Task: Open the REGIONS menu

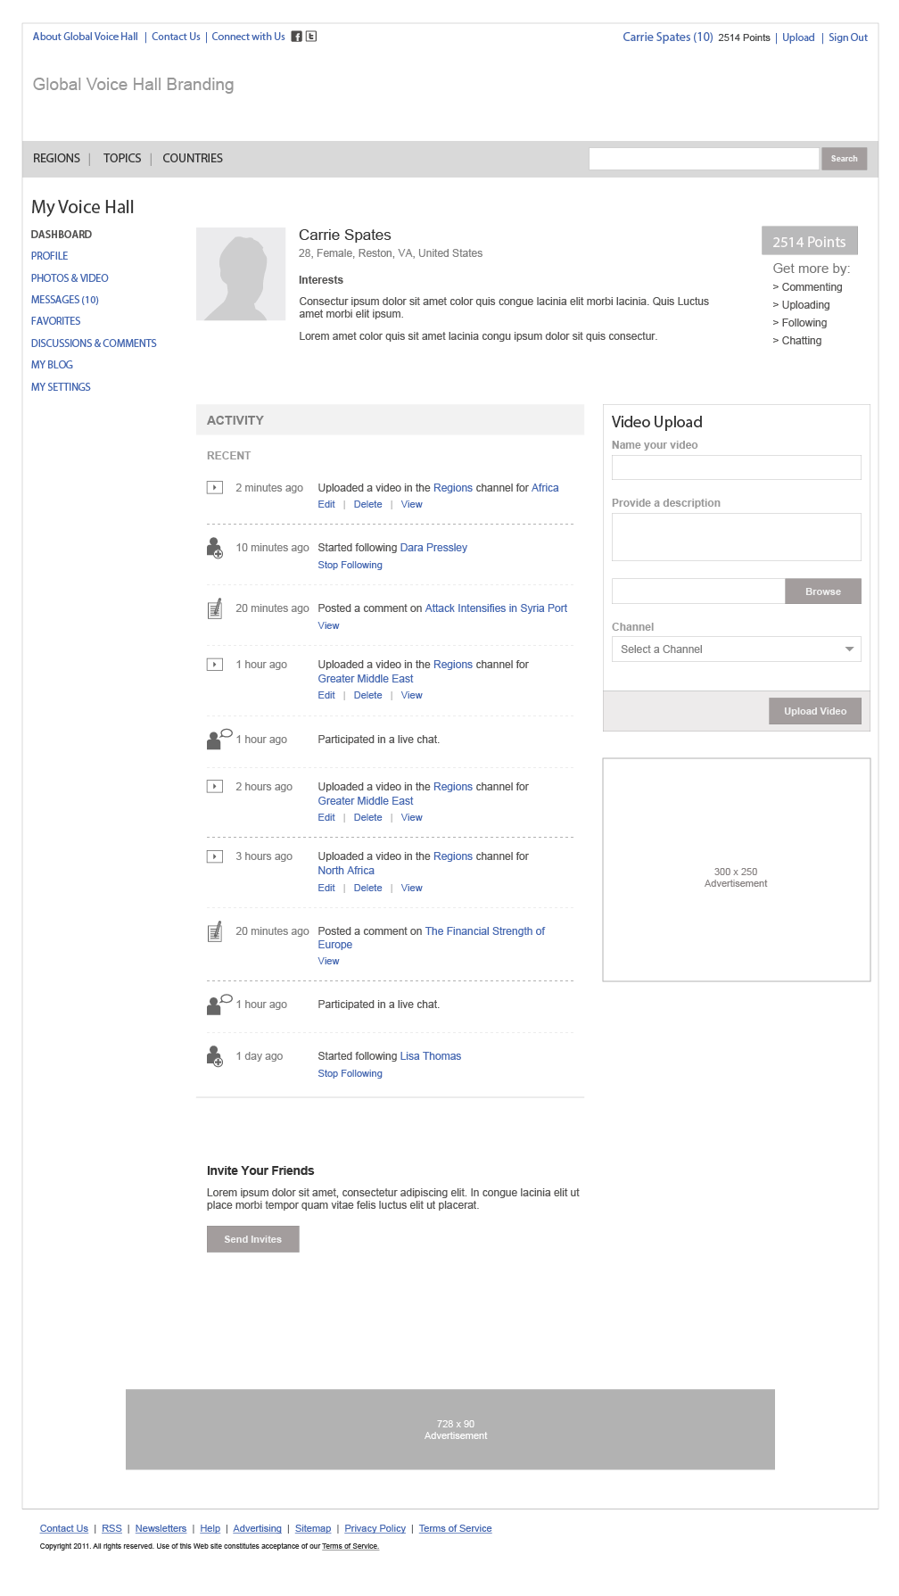Action: 56,159
